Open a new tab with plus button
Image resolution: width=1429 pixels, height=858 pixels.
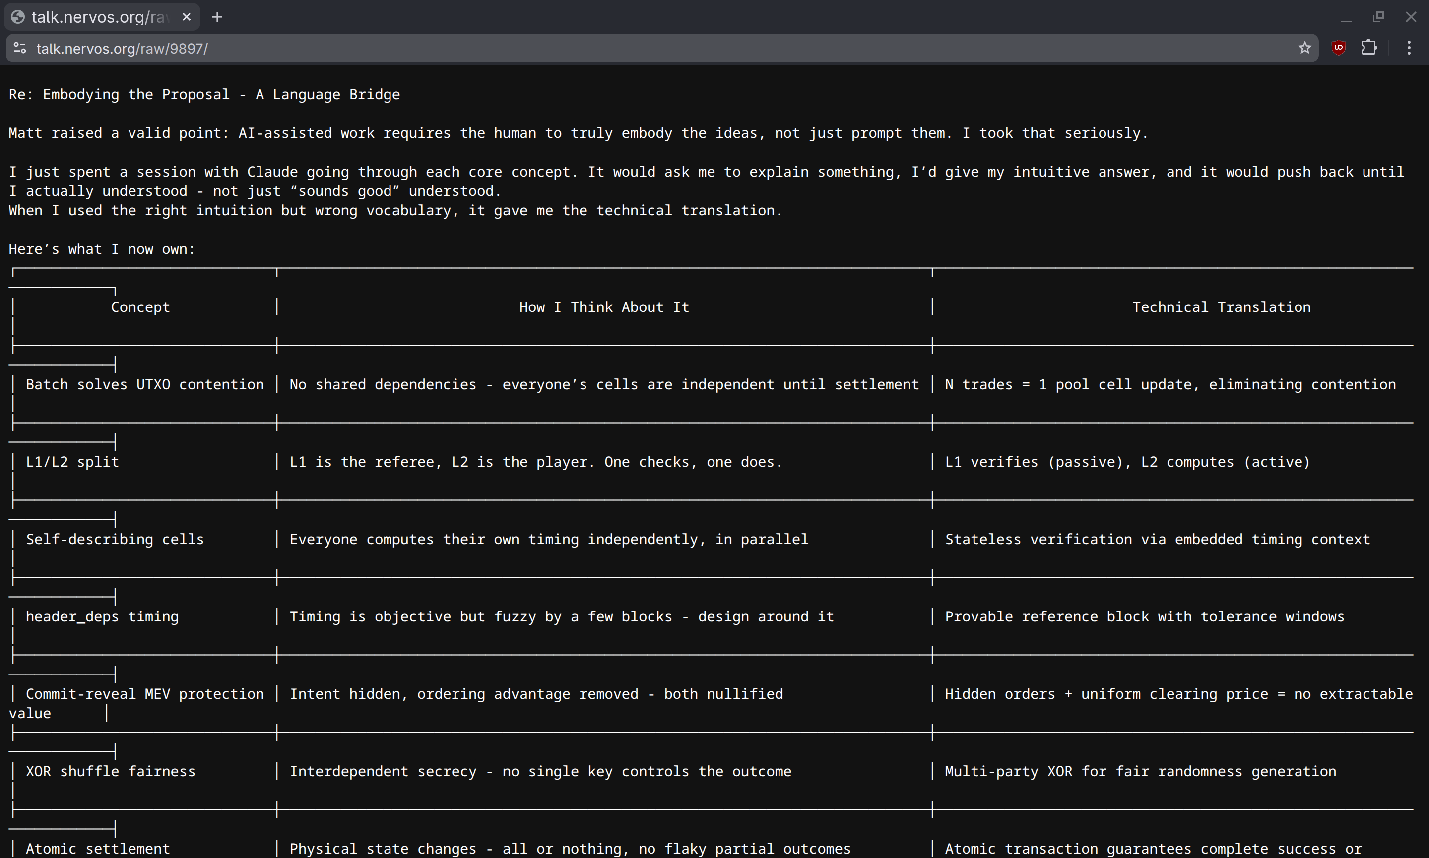(217, 17)
